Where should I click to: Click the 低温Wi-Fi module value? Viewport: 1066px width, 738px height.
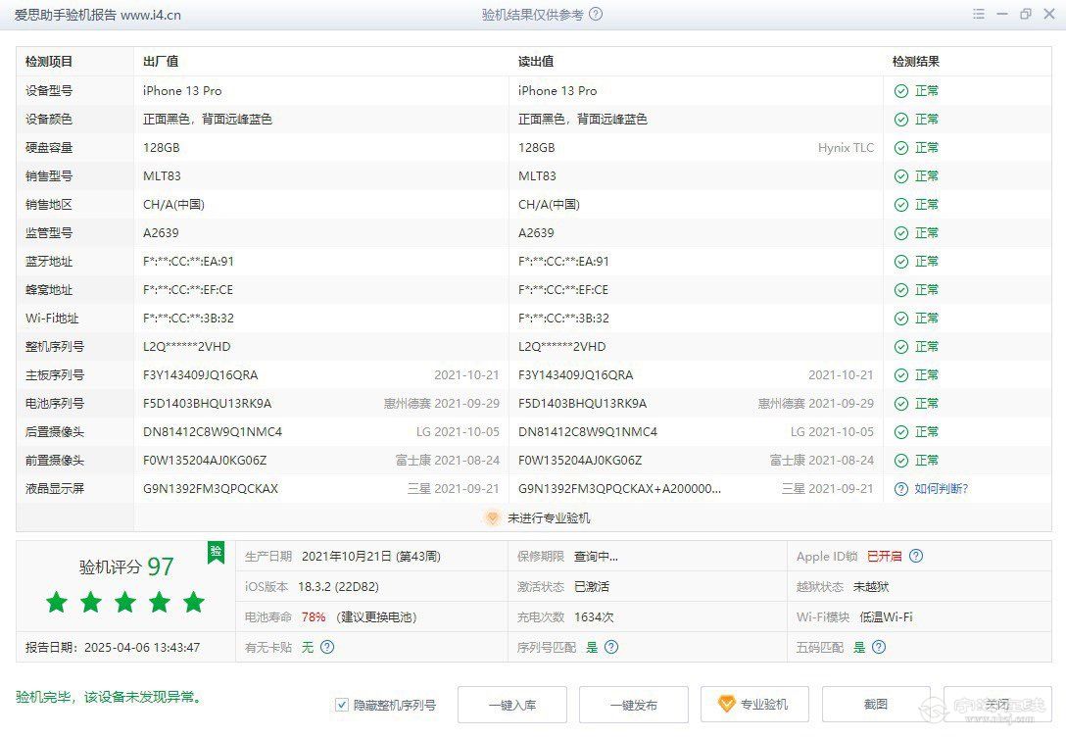[886, 616]
